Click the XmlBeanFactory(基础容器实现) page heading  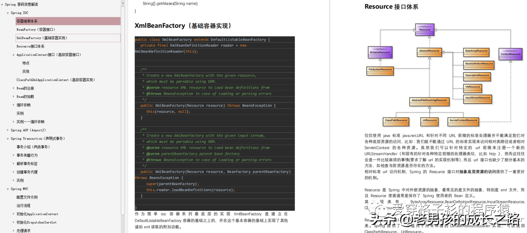tap(184, 26)
